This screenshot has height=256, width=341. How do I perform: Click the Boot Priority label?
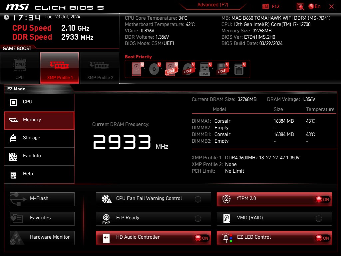138,57
